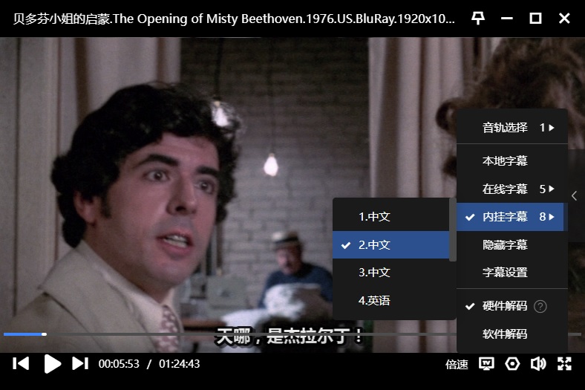585x390 pixels.
Task: Open the screen casting icon
Action: click(x=486, y=363)
